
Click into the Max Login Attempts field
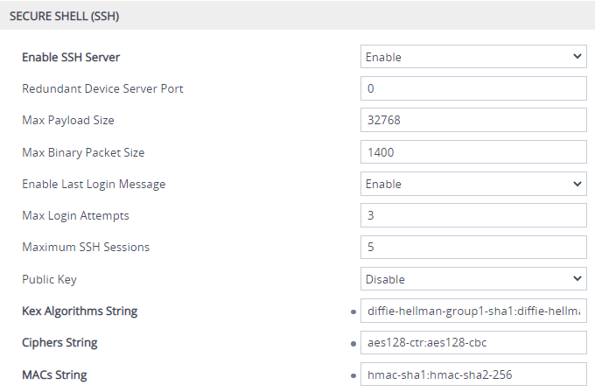(x=472, y=215)
